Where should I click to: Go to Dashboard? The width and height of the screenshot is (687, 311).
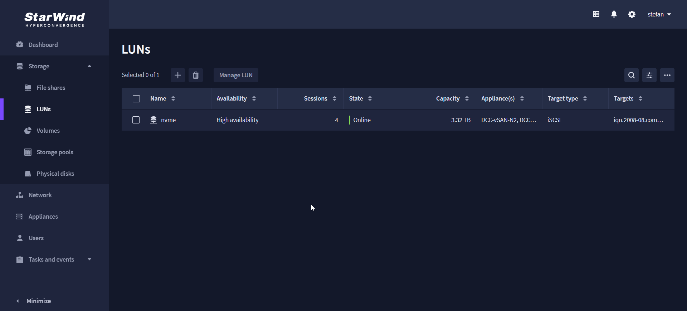click(43, 45)
